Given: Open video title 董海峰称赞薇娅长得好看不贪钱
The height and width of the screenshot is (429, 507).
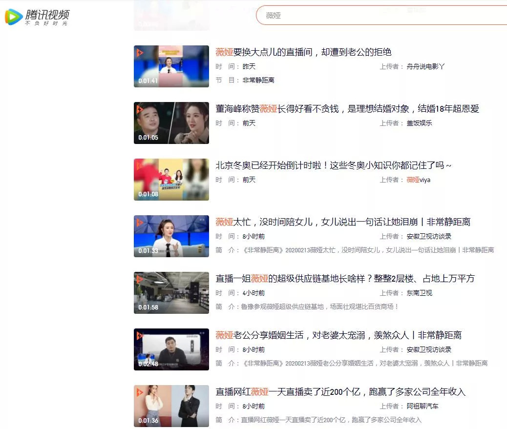Looking at the screenshot, I should pyautogui.click(x=347, y=108).
